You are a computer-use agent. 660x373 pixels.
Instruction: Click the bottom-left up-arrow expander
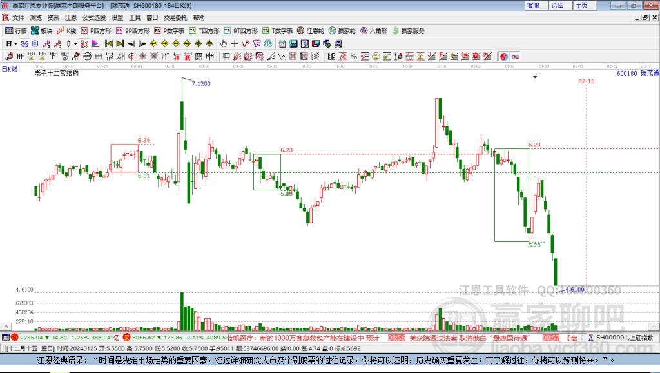pos(6,327)
